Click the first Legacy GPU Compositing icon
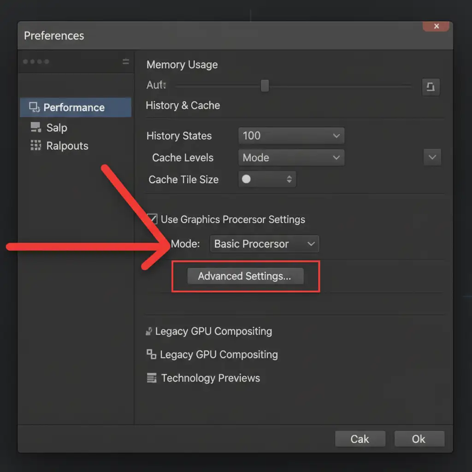The height and width of the screenshot is (472, 472). pyautogui.click(x=149, y=331)
